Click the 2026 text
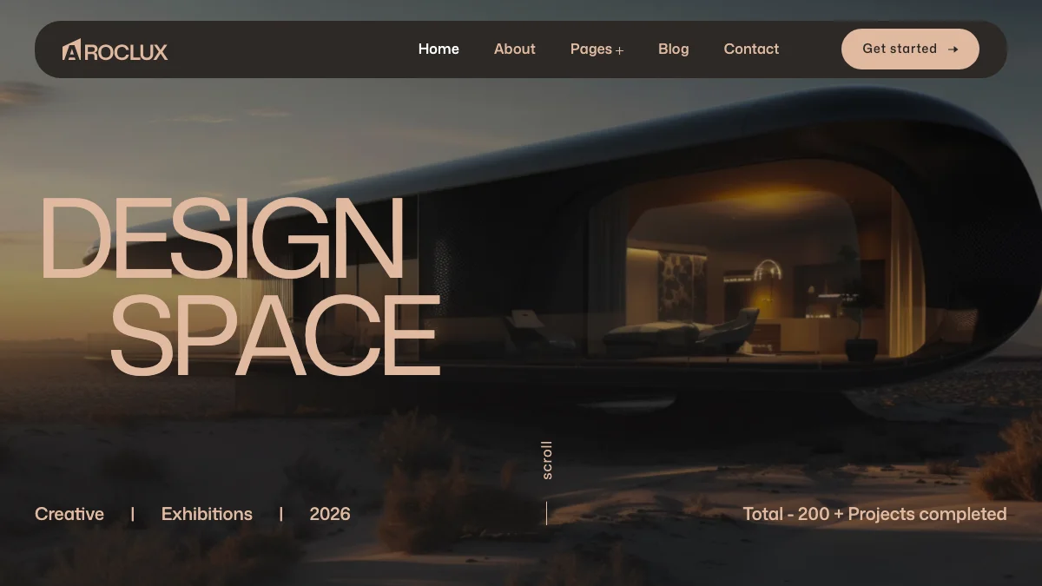The image size is (1042, 586). (330, 514)
